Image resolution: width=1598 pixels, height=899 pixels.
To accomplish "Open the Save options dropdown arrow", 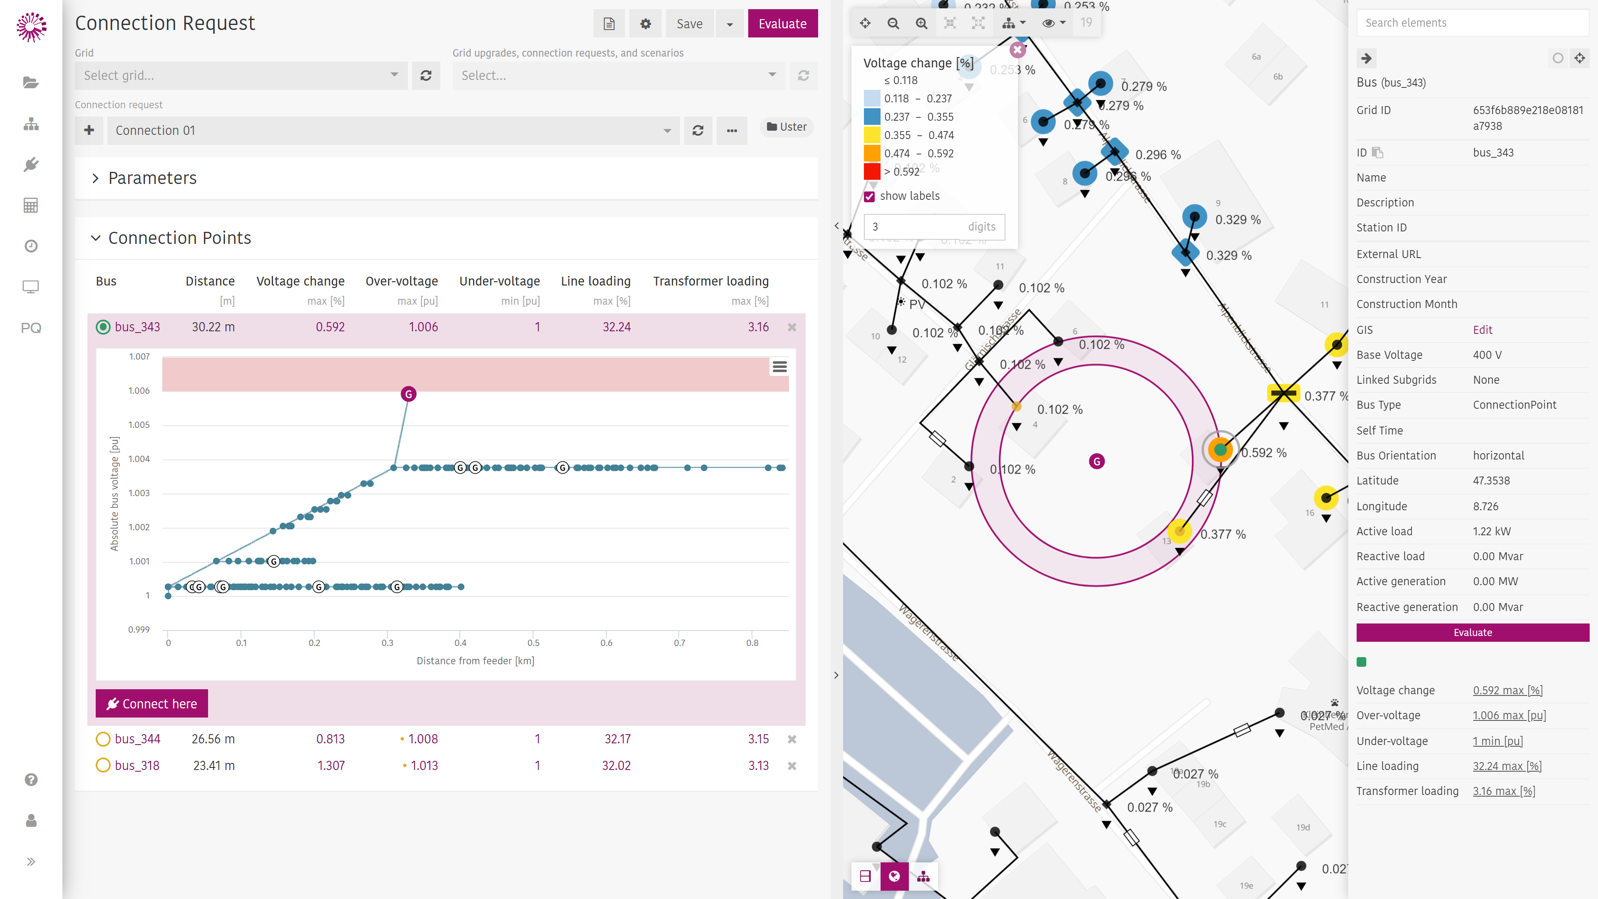I will tap(730, 24).
